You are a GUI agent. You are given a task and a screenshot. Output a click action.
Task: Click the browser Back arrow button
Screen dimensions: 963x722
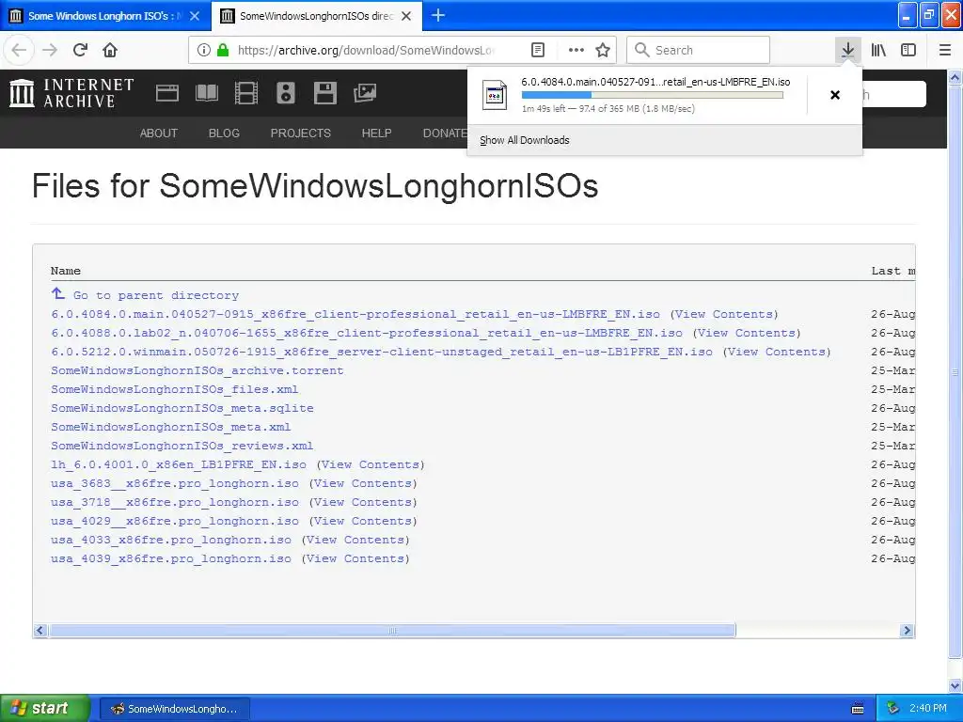click(x=19, y=50)
